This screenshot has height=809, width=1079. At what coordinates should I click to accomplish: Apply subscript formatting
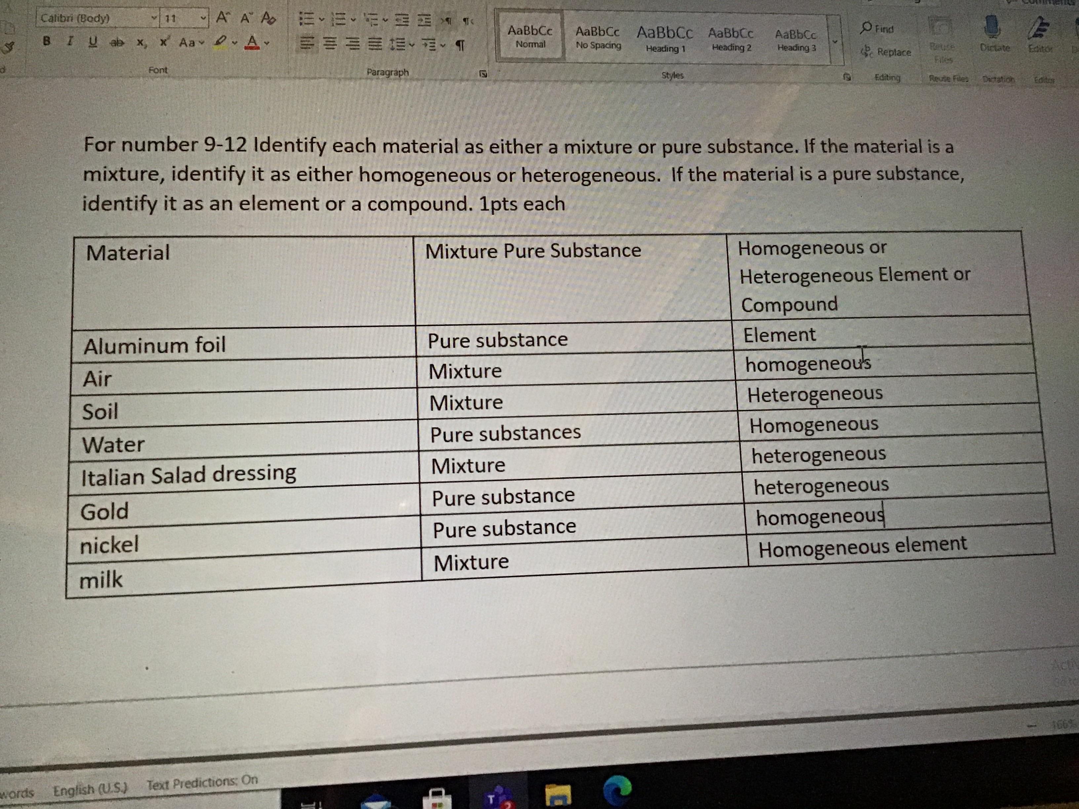(x=141, y=43)
